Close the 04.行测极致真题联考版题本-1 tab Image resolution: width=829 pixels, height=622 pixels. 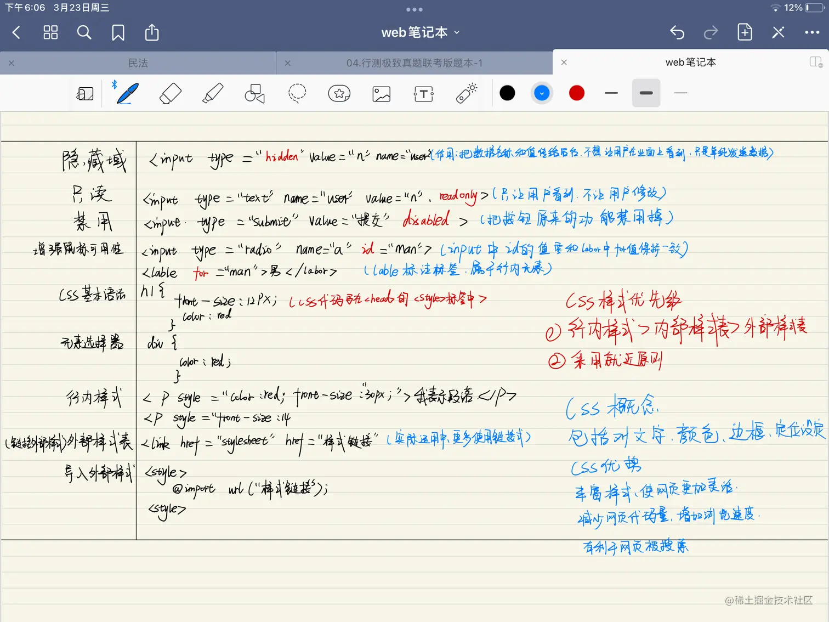point(288,63)
